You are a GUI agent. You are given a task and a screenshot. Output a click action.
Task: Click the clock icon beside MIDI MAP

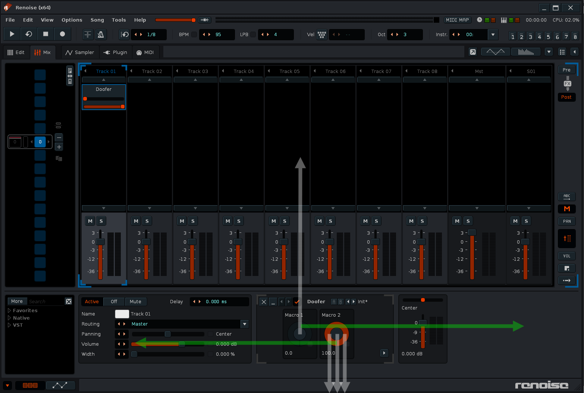coord(480,20)
